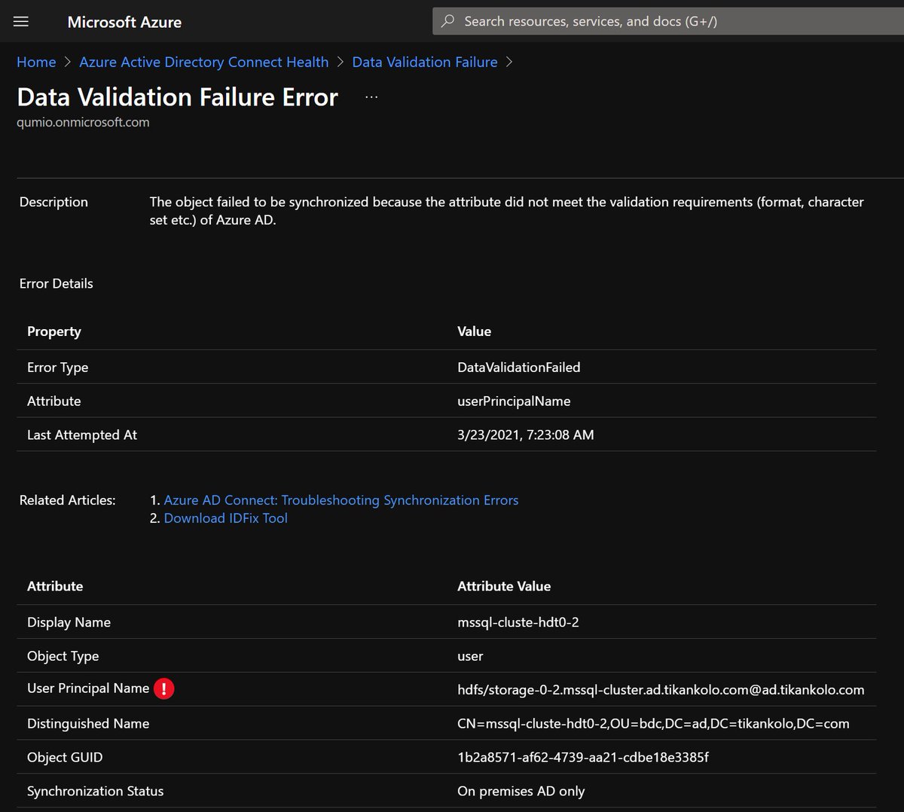Open Download IDFix Tool link
This screenshot has width=904, height=812.
coord(226,518)
